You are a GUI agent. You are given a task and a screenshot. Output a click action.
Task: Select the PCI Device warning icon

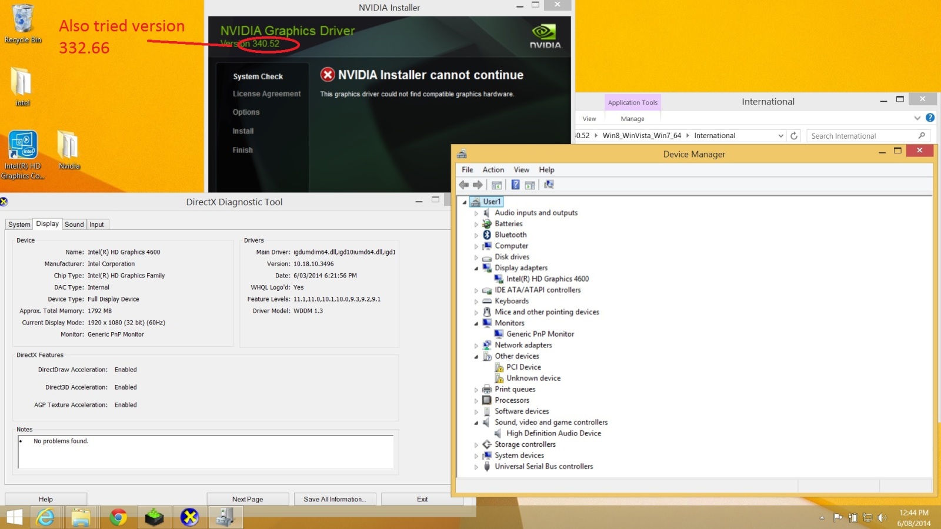pyautogui.click(x=499, y=367)
